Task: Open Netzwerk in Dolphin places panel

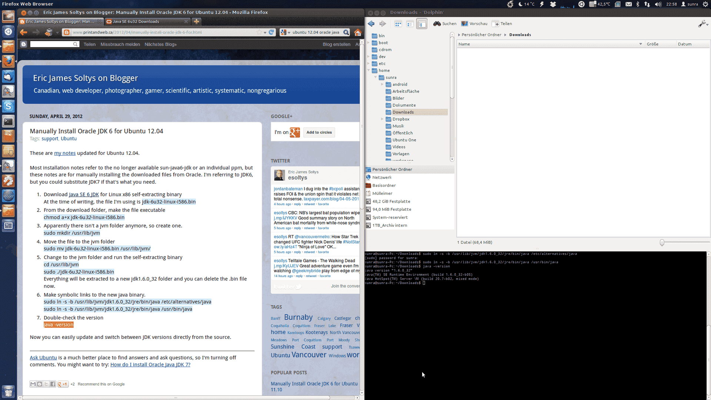Action: [x=382, y=177]
